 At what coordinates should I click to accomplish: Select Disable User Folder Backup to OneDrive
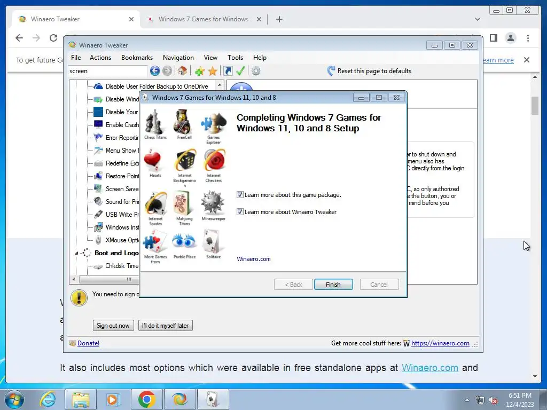(157, 86)
